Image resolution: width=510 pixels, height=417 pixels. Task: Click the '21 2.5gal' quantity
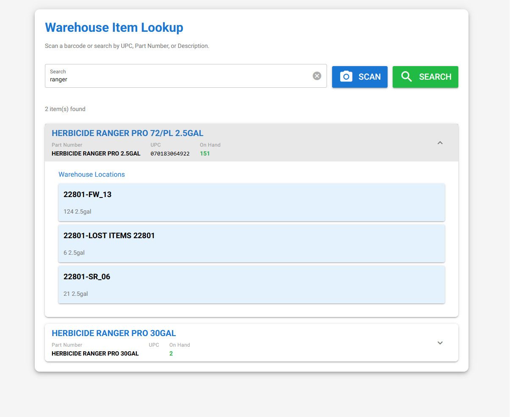76,294
